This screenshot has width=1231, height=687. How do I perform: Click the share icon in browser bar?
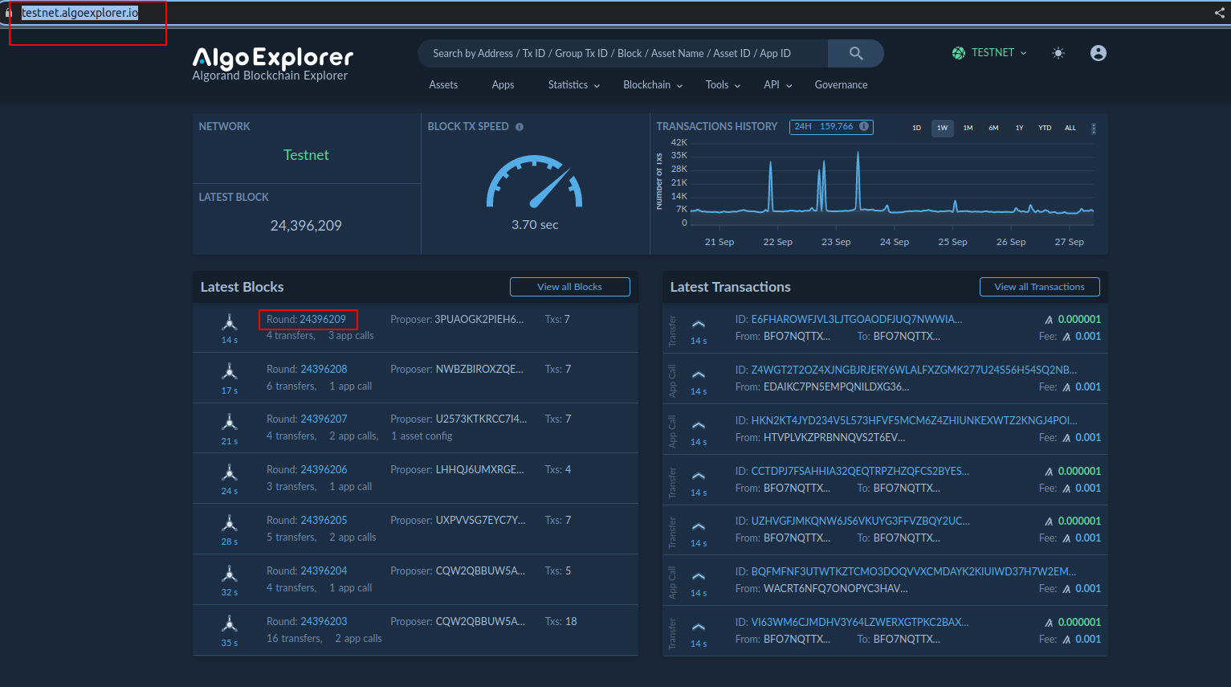click(x=1220, y=12)
